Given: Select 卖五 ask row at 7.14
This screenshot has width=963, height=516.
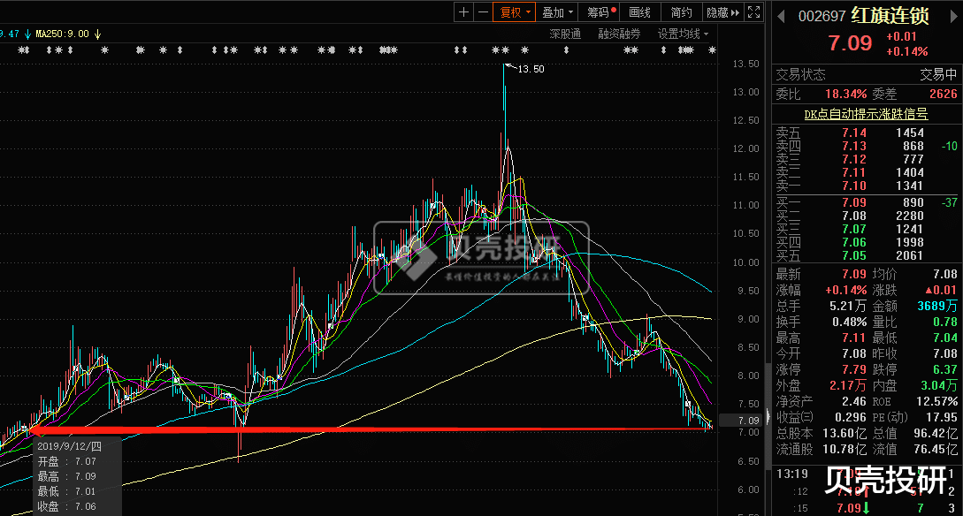Looking at the screenshot, I should click(866, 133).
